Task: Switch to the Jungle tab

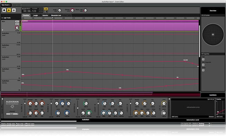Action: [36, 15]
